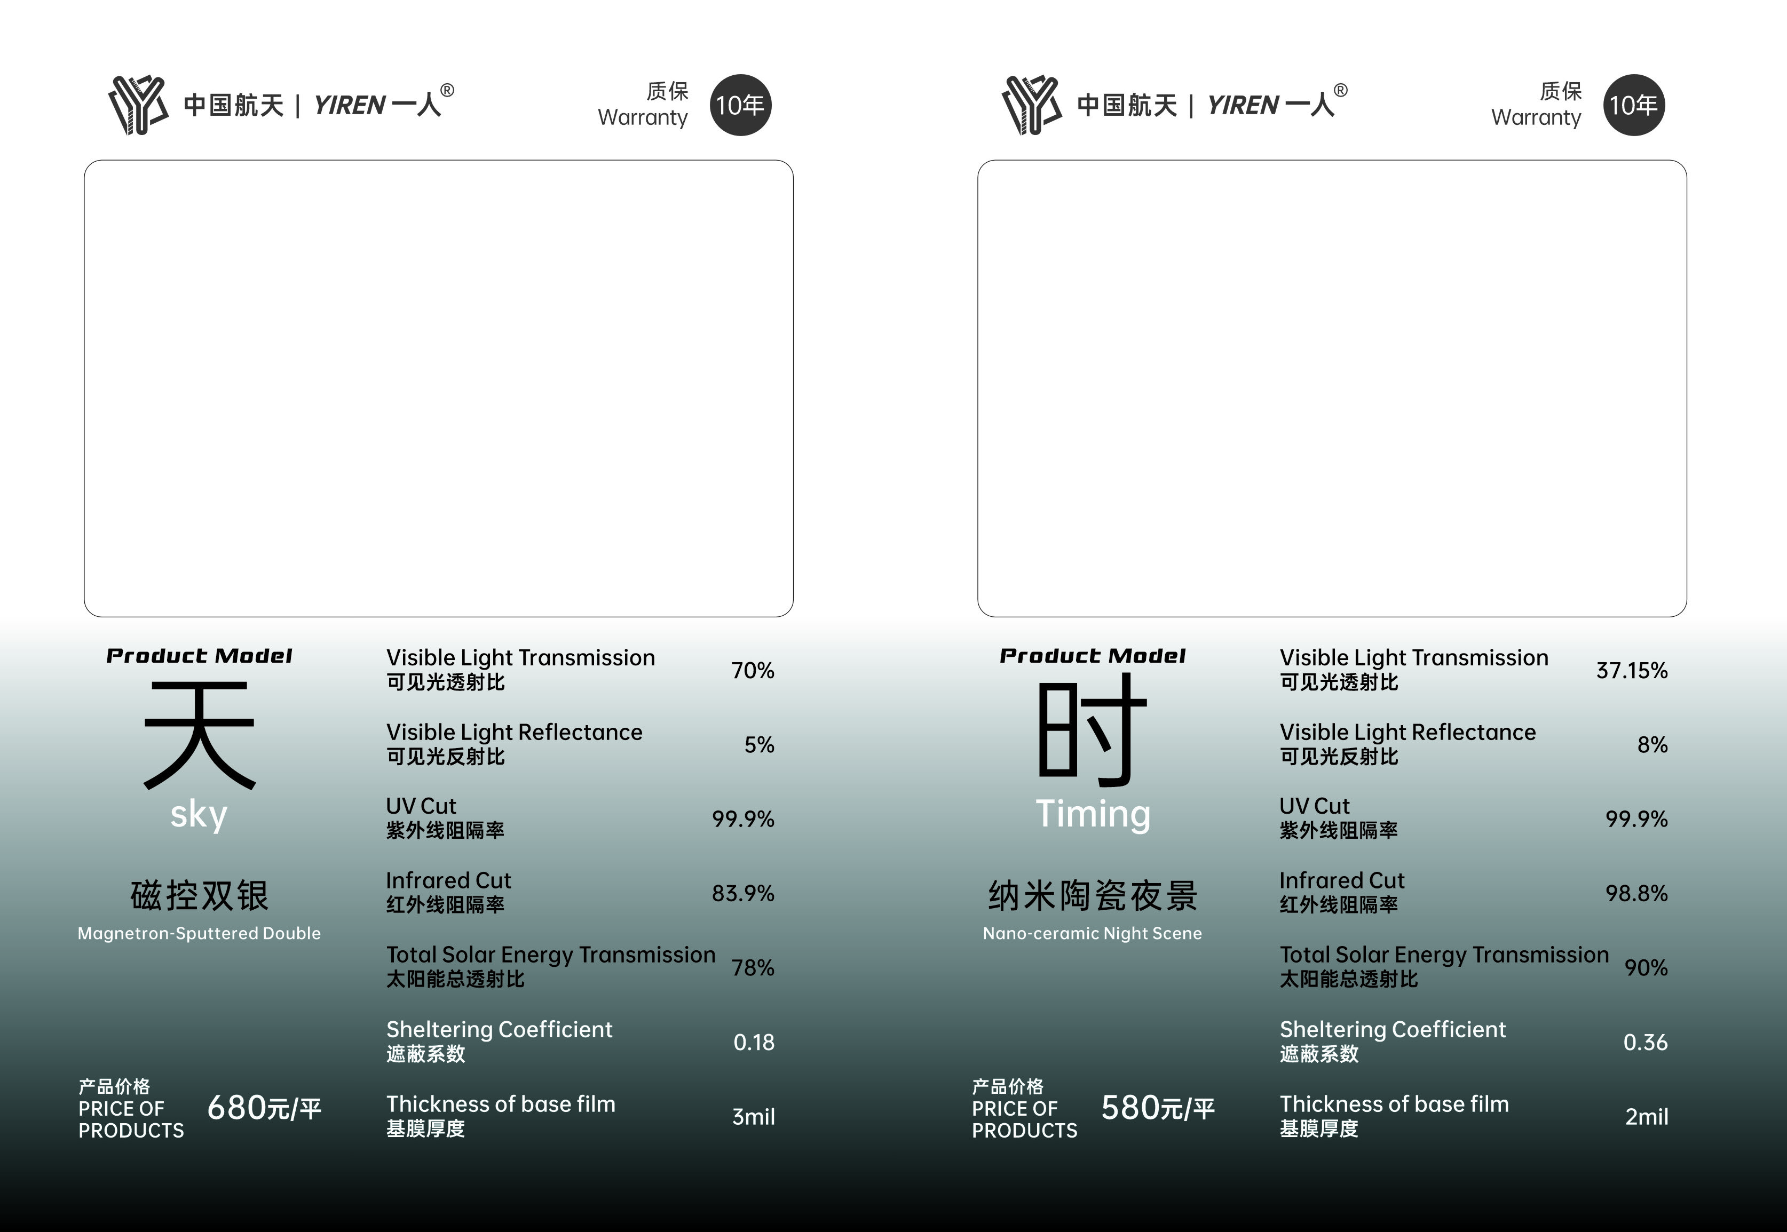
Task: Click the empty sample box on right card
Action: (x=1331, y=388)
